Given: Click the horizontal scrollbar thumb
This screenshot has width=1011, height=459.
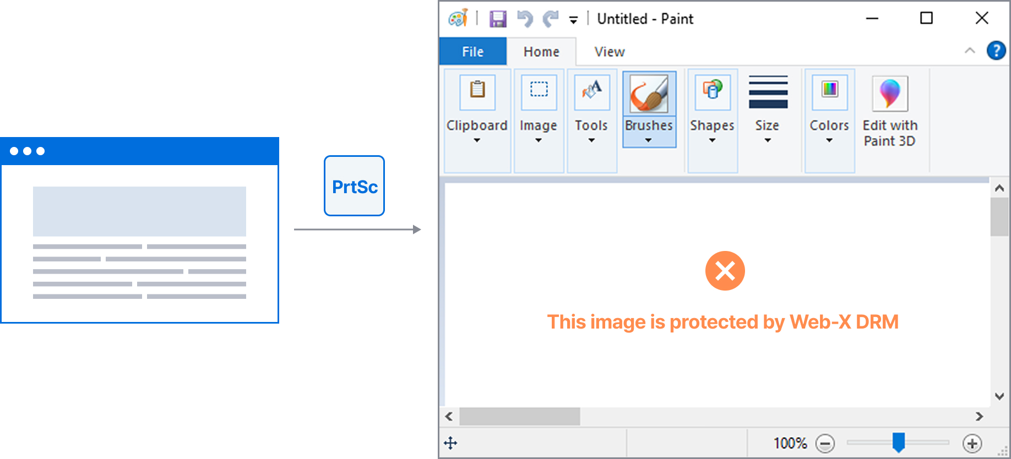Looking at the screenshot, I should click(x=520, y=417).
